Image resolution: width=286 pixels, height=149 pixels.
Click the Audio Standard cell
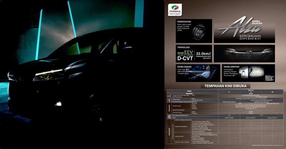pos(229,118)
